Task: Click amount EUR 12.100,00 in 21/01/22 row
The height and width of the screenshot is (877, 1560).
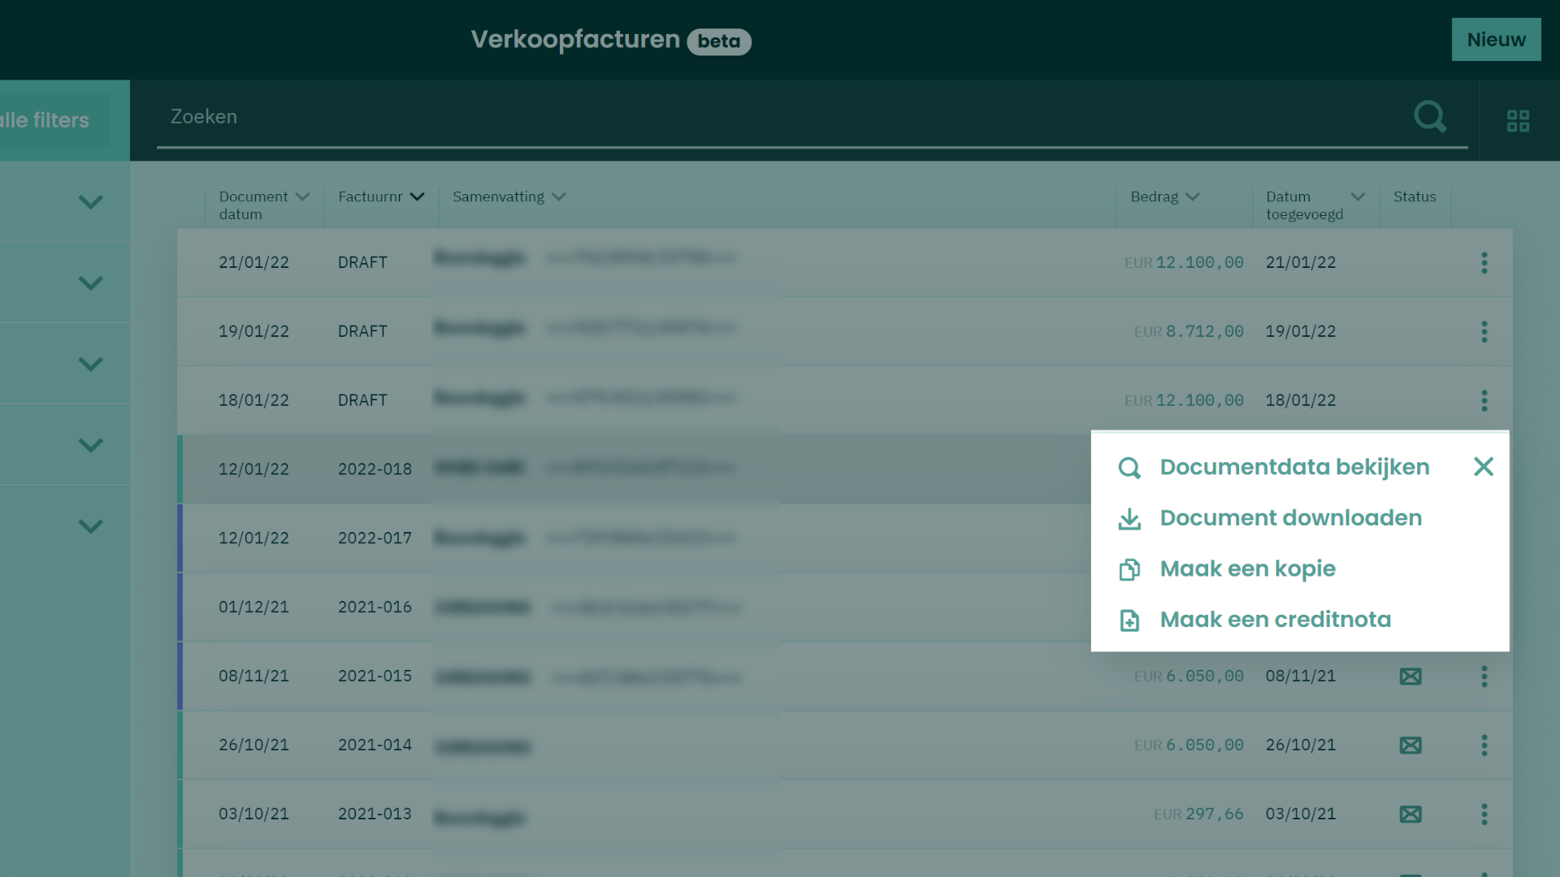Action: (1184, 262)
